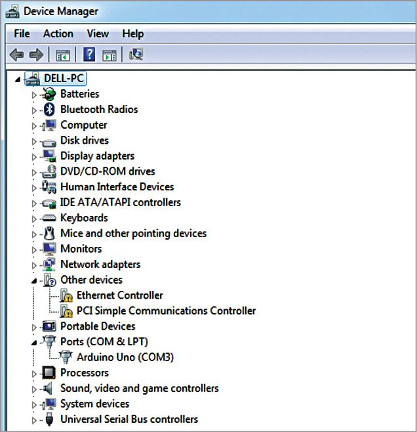Viewport: 417px width, 432px height.
Task: Click the Sound controllers speaker icon
Action: (49, 389)
